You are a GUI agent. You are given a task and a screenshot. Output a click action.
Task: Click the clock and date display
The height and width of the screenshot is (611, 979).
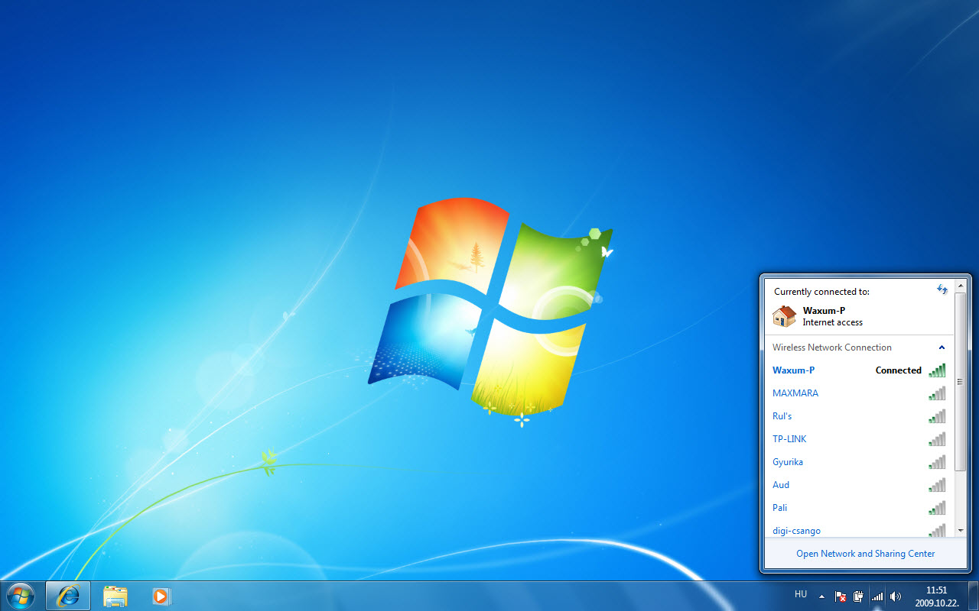click(x=937, y=596)
